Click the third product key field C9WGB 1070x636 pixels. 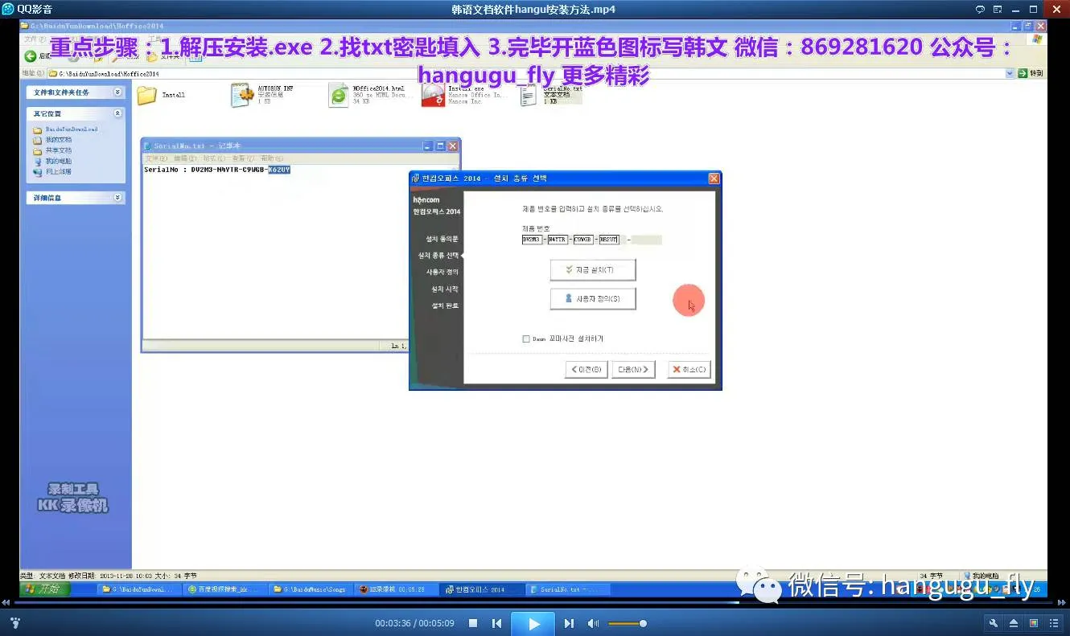(583, 240)
